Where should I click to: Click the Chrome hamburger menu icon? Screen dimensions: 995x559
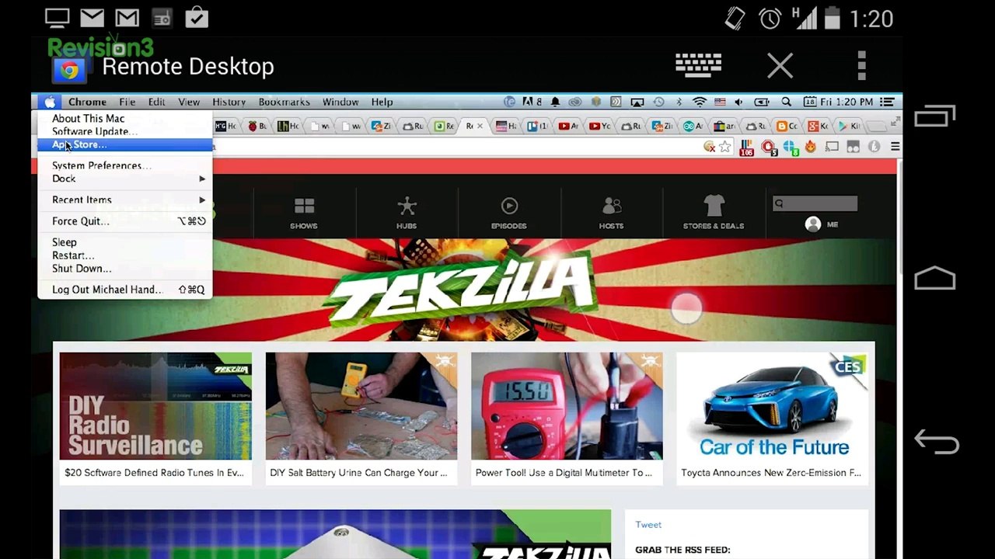(x=895, y=146)
